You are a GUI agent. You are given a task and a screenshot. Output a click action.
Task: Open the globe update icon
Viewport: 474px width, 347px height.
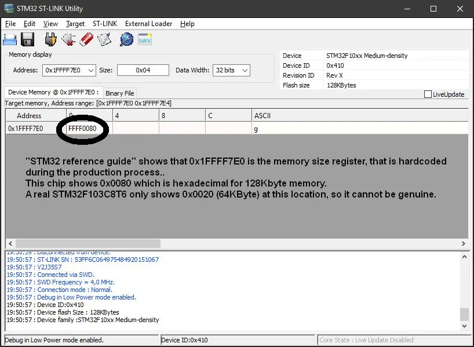pos(126,39)
